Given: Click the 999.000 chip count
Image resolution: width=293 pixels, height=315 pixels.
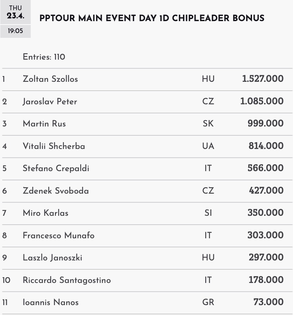Looking at the screenshot, I should [x=265, y=124].
